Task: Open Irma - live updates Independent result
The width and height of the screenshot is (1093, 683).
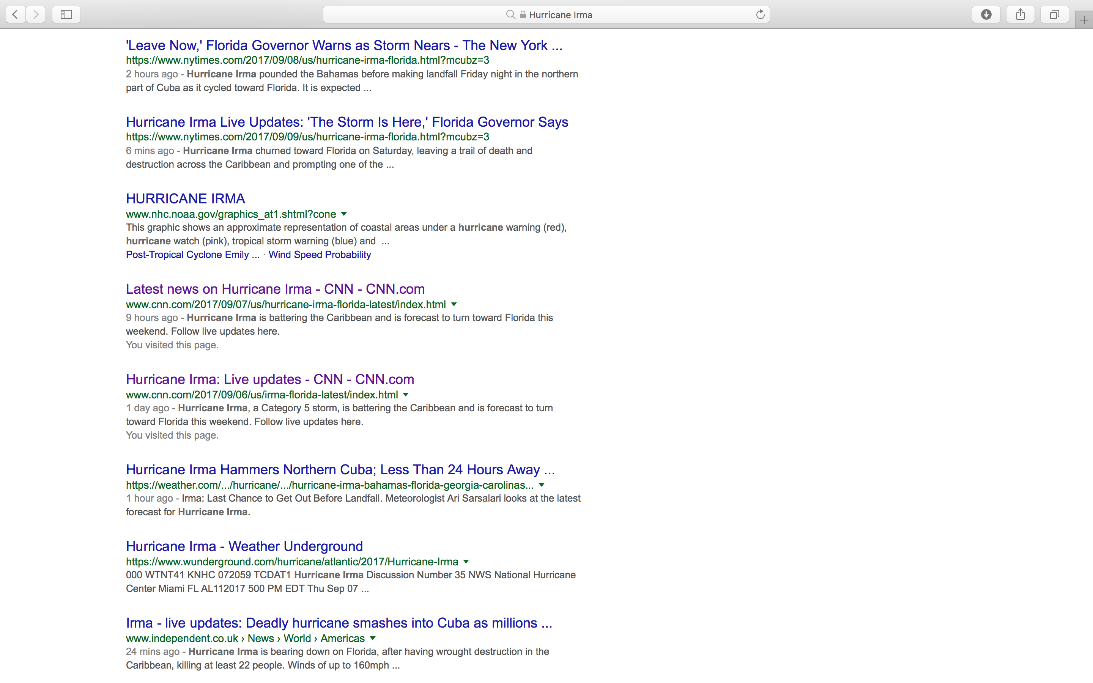Action: 339,623
